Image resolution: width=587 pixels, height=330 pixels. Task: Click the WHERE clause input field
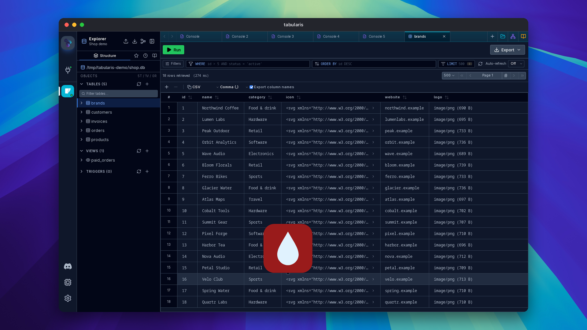click(x=248, y=64)
